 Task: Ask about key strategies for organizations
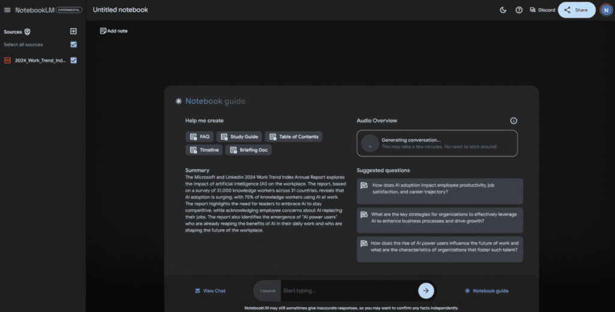[x=440, y=220]
